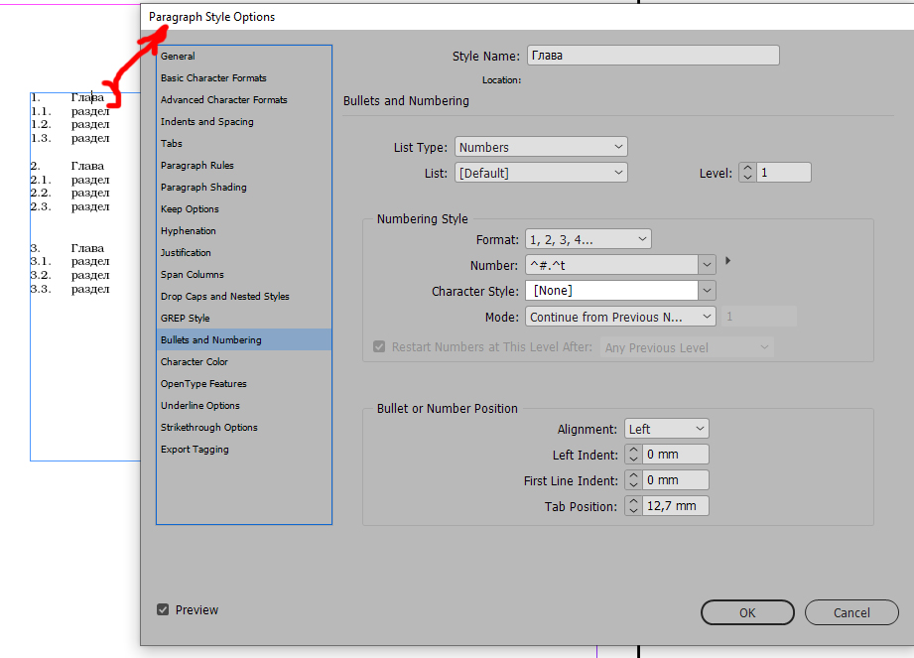Click the 'Глава' line numbered 3 in document
This screenshot has height=658, width=914.
pos(87,248)
